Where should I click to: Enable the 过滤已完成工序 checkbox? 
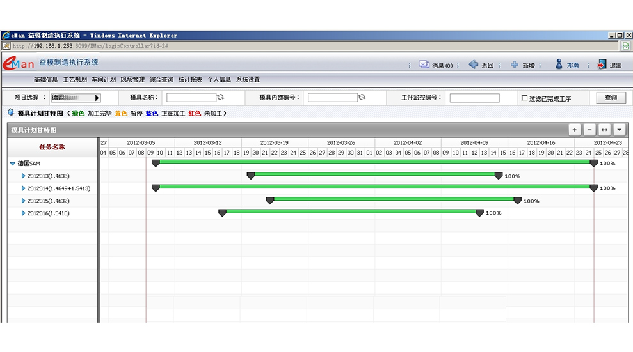[525, 98]
